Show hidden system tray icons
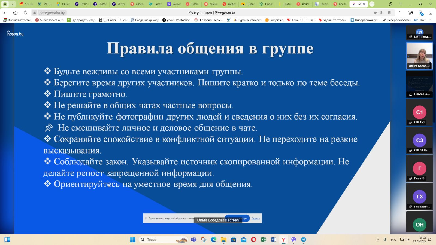 (377, 240)
